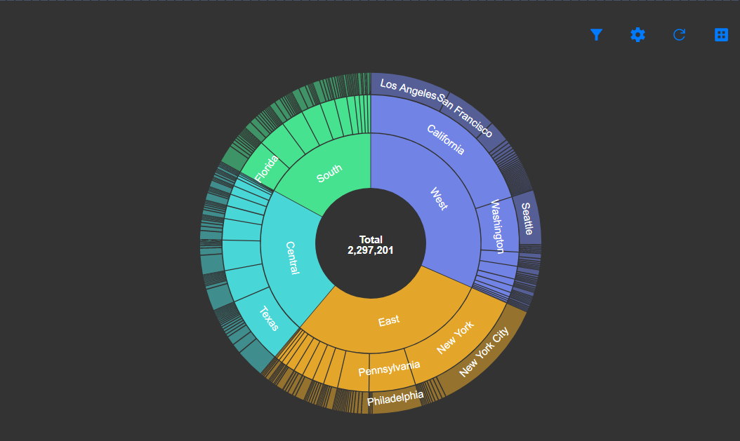Select the South region segment
This screenshot has height=441, width=740.
[329, 173]
